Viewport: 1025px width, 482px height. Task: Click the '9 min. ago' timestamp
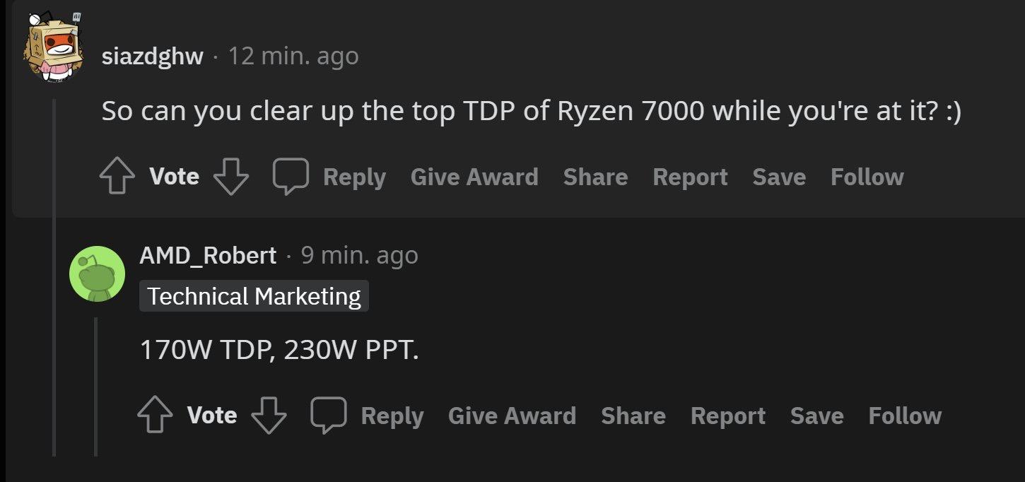(x=359, y=255)
